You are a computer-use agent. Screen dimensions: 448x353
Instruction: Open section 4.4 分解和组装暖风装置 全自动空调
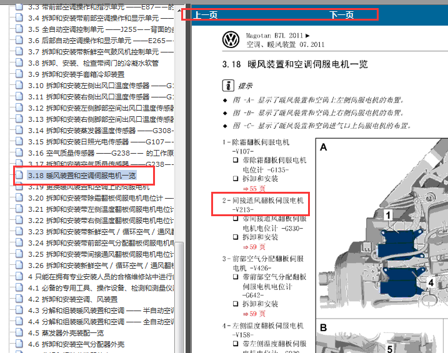click(101, 322)
